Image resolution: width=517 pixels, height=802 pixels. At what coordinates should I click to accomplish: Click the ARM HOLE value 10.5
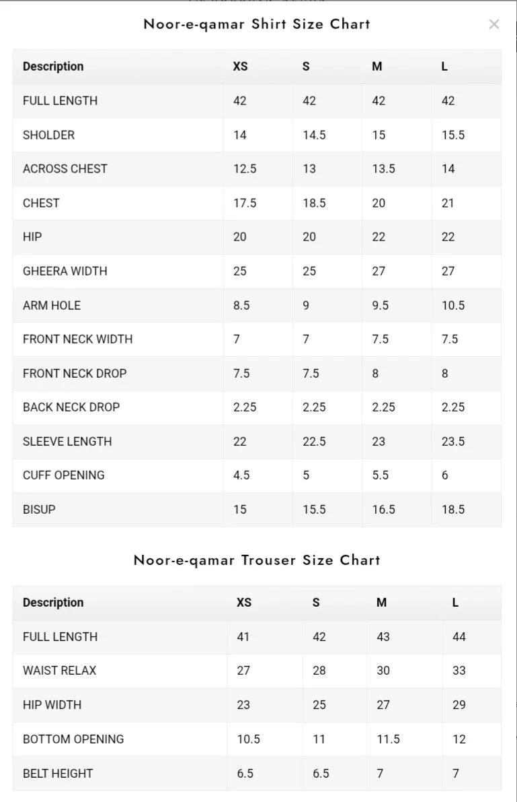tap(453, 305)
